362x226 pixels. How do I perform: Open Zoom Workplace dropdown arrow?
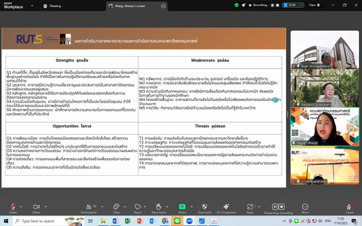coord(32,5)
